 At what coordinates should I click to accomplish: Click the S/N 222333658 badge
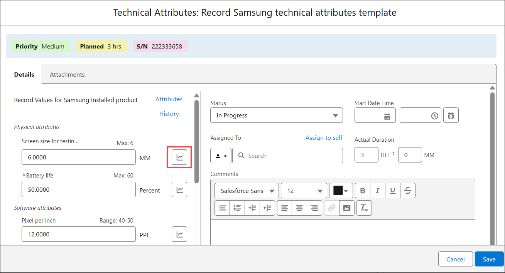[160, 46]
